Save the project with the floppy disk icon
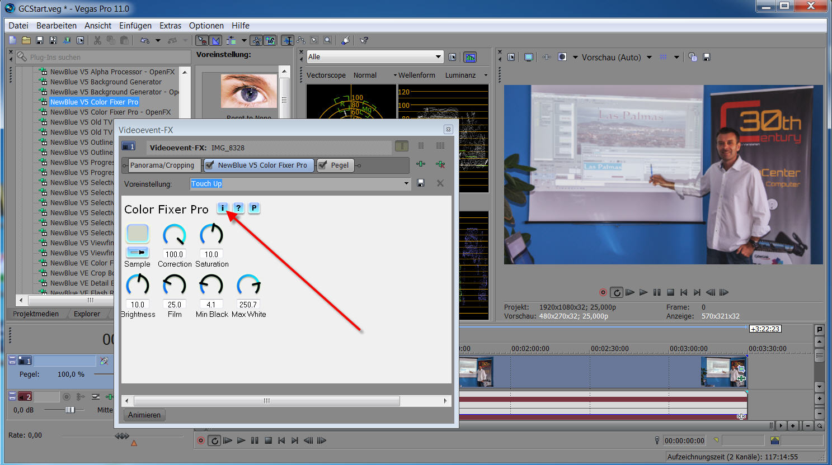 pos(40,40)
